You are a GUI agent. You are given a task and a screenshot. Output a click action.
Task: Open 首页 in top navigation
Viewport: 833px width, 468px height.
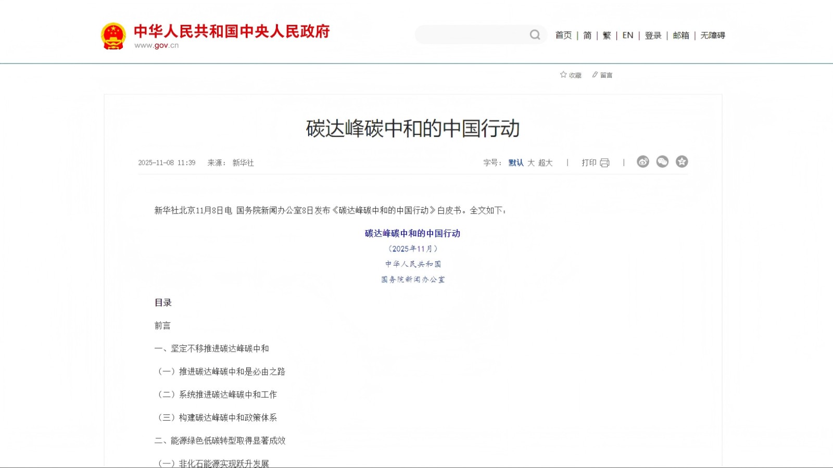[x=563, y=35]
